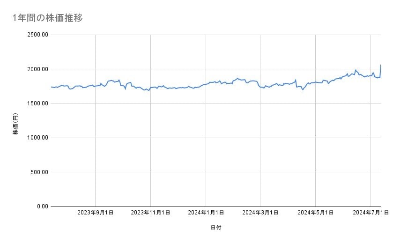The height and width of the screenshot is (243, 393).
Task: Select the 1500.00 y-axis tick label
Action: [37, 103]
